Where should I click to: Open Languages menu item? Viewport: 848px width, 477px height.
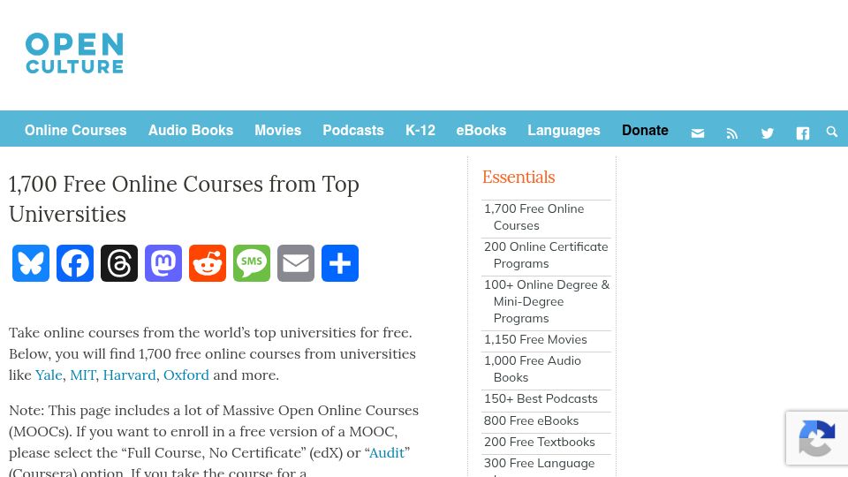coord(564,131)
